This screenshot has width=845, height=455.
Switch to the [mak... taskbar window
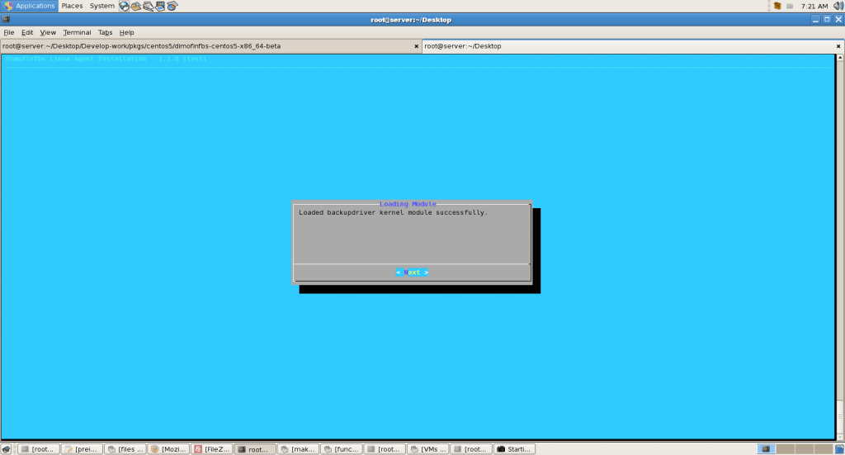click(x=298, y=449)
